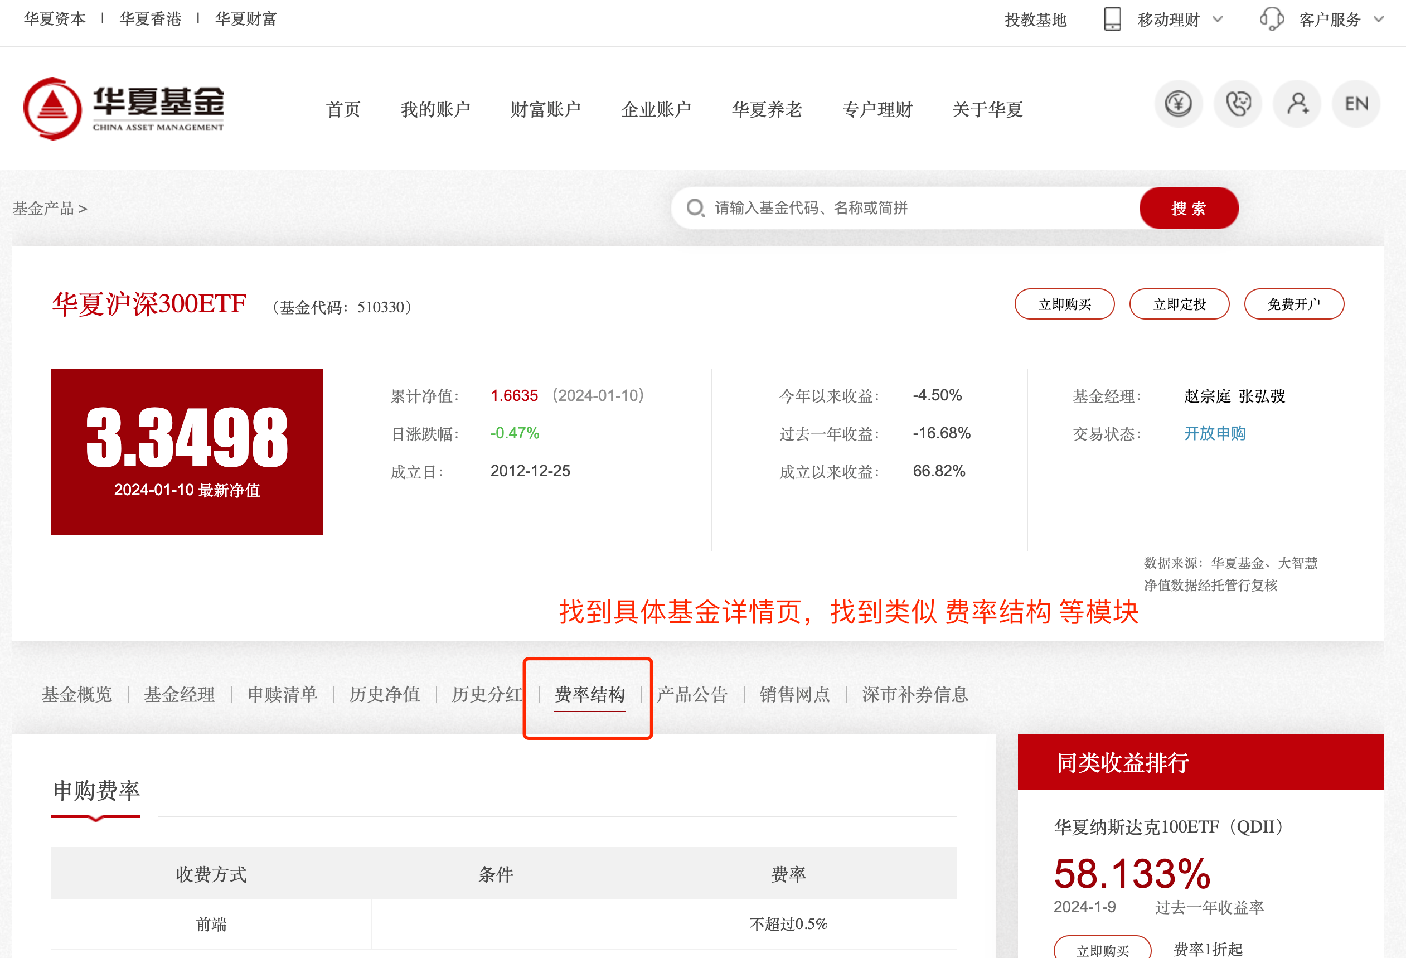The height and width of the screenshot is (958, 1406).
Task: Click the 收费方式 column header
Action: click(211, 874)
